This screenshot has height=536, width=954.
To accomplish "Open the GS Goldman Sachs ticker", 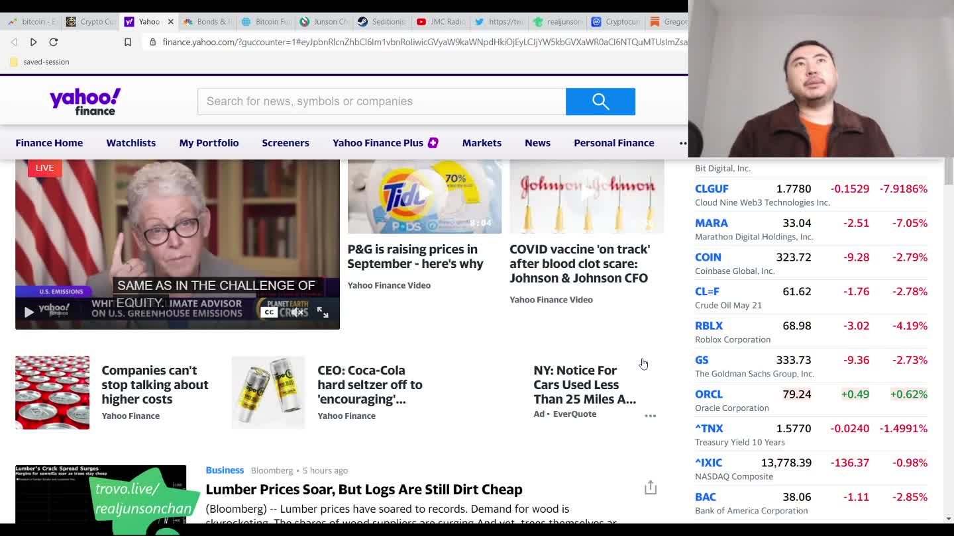I will pos(702,360).
